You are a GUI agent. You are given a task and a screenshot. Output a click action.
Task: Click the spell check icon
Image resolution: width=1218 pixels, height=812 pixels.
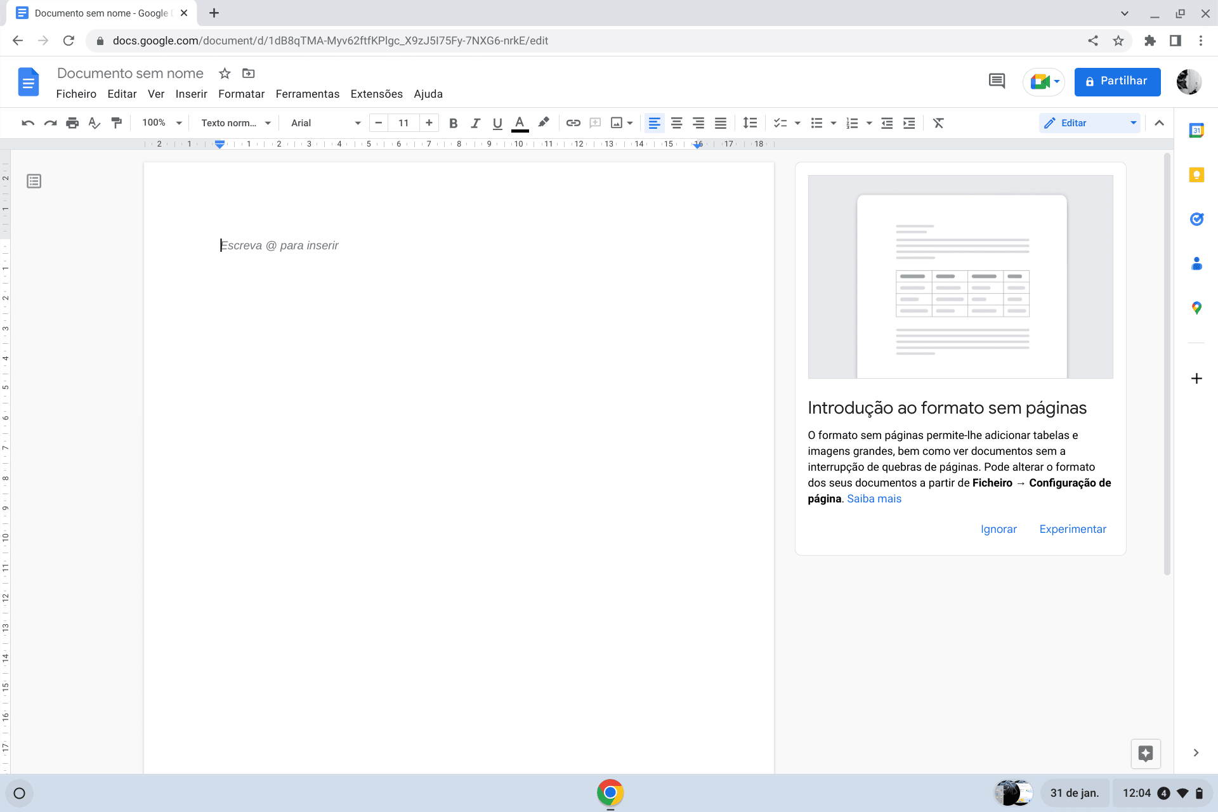(94, 123)
